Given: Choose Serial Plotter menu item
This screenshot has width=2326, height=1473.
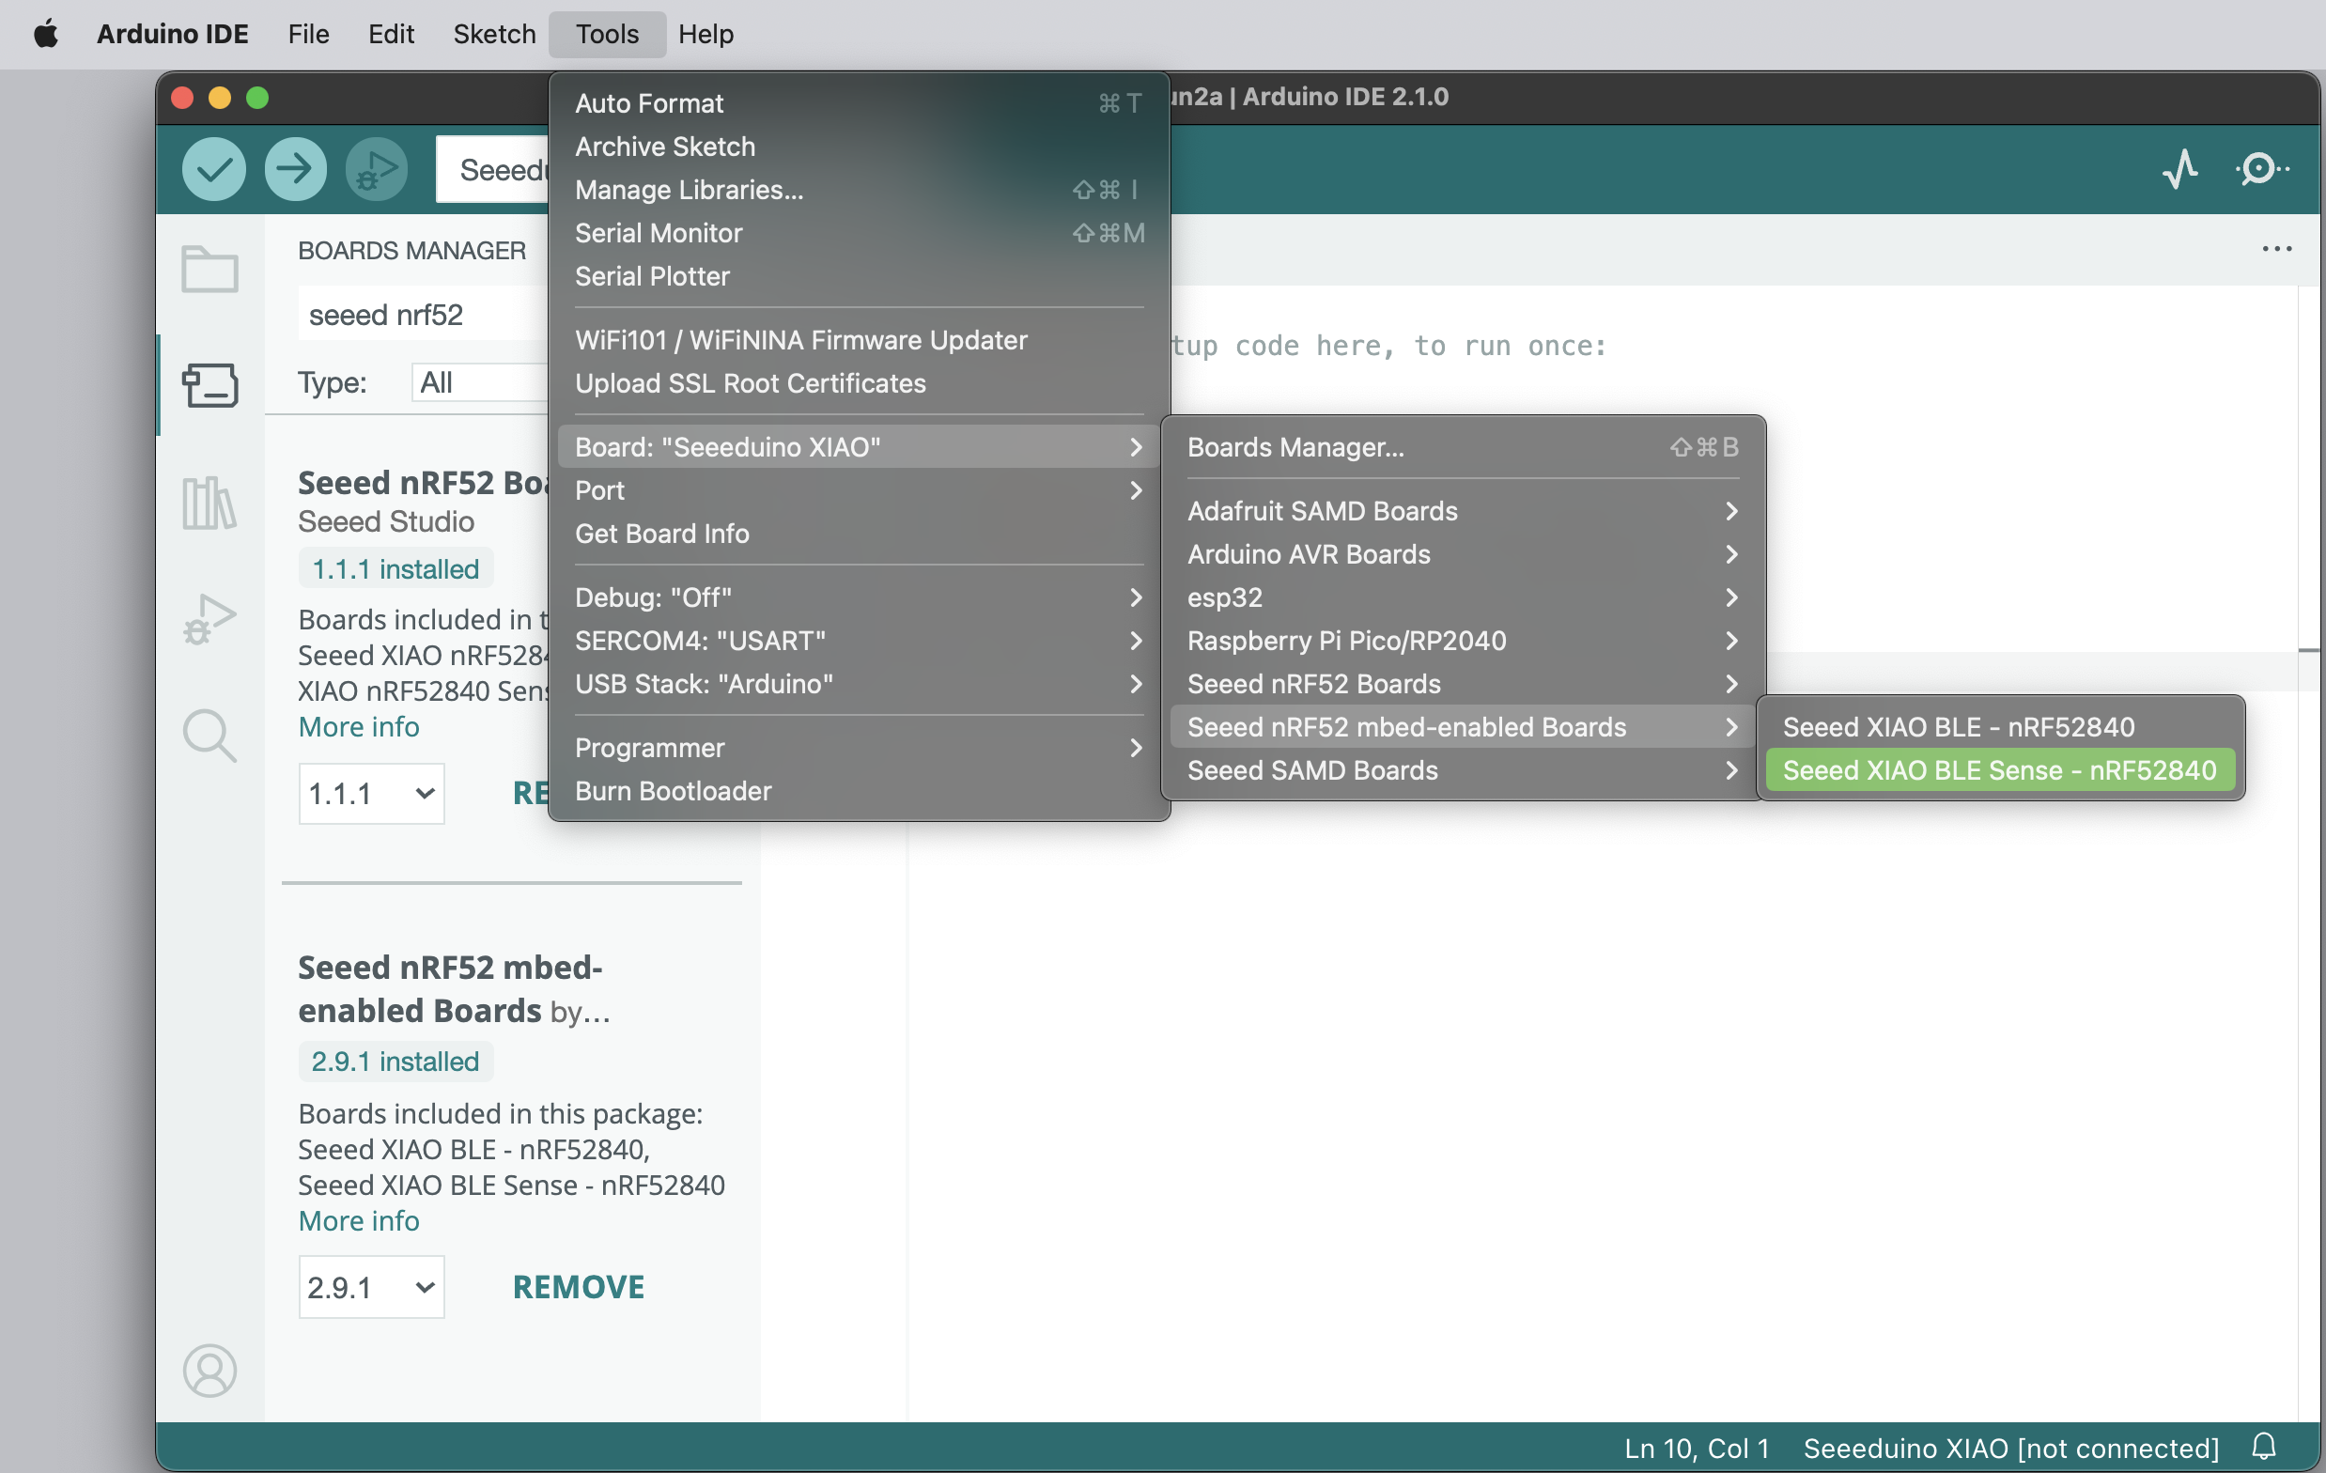Looking at the screenshot, I should (x=859, y=277).
